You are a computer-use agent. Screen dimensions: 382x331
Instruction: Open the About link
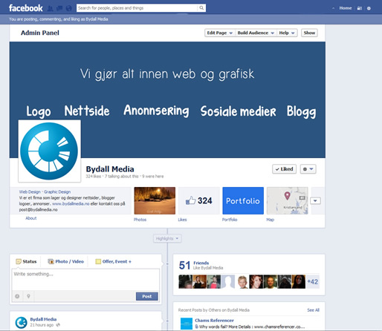pyautogui.click(x=31, y=218)
